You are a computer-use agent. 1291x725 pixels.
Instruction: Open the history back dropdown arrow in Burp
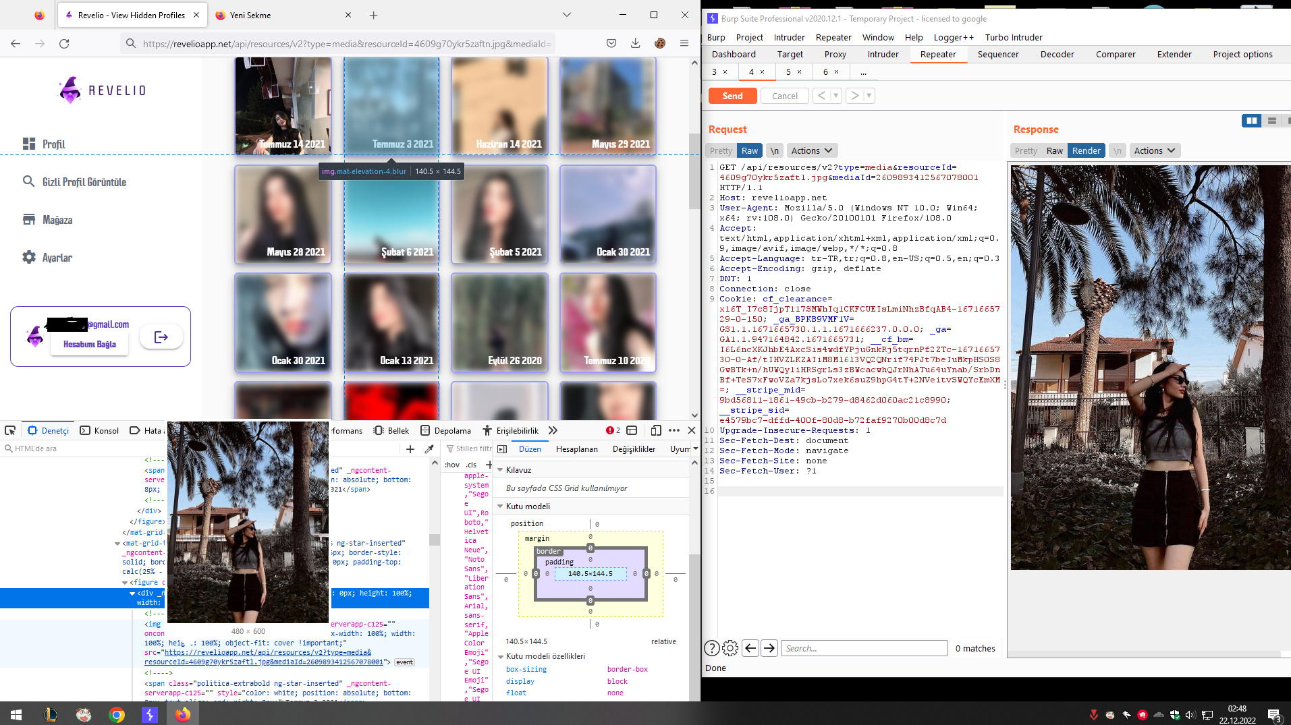point(835,96)
